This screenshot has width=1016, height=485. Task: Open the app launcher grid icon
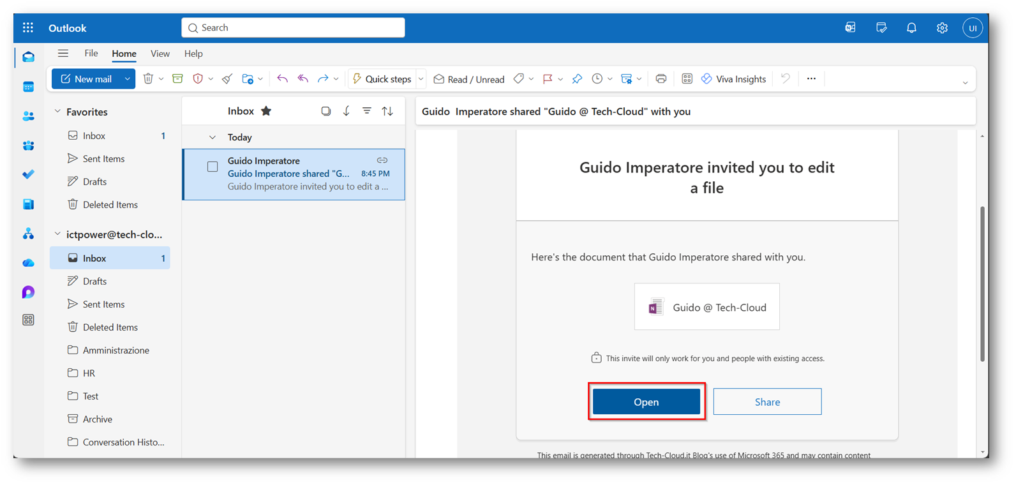28,28
